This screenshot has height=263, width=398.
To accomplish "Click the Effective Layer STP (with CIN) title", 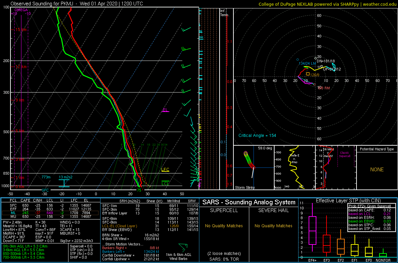I will click(x=347, y=201).
